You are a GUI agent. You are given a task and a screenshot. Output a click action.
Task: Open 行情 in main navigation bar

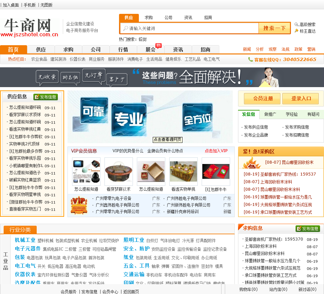click(123, 50)
